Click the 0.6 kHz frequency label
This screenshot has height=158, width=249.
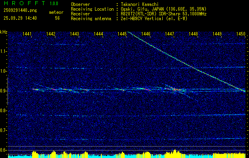click(3, 150)
